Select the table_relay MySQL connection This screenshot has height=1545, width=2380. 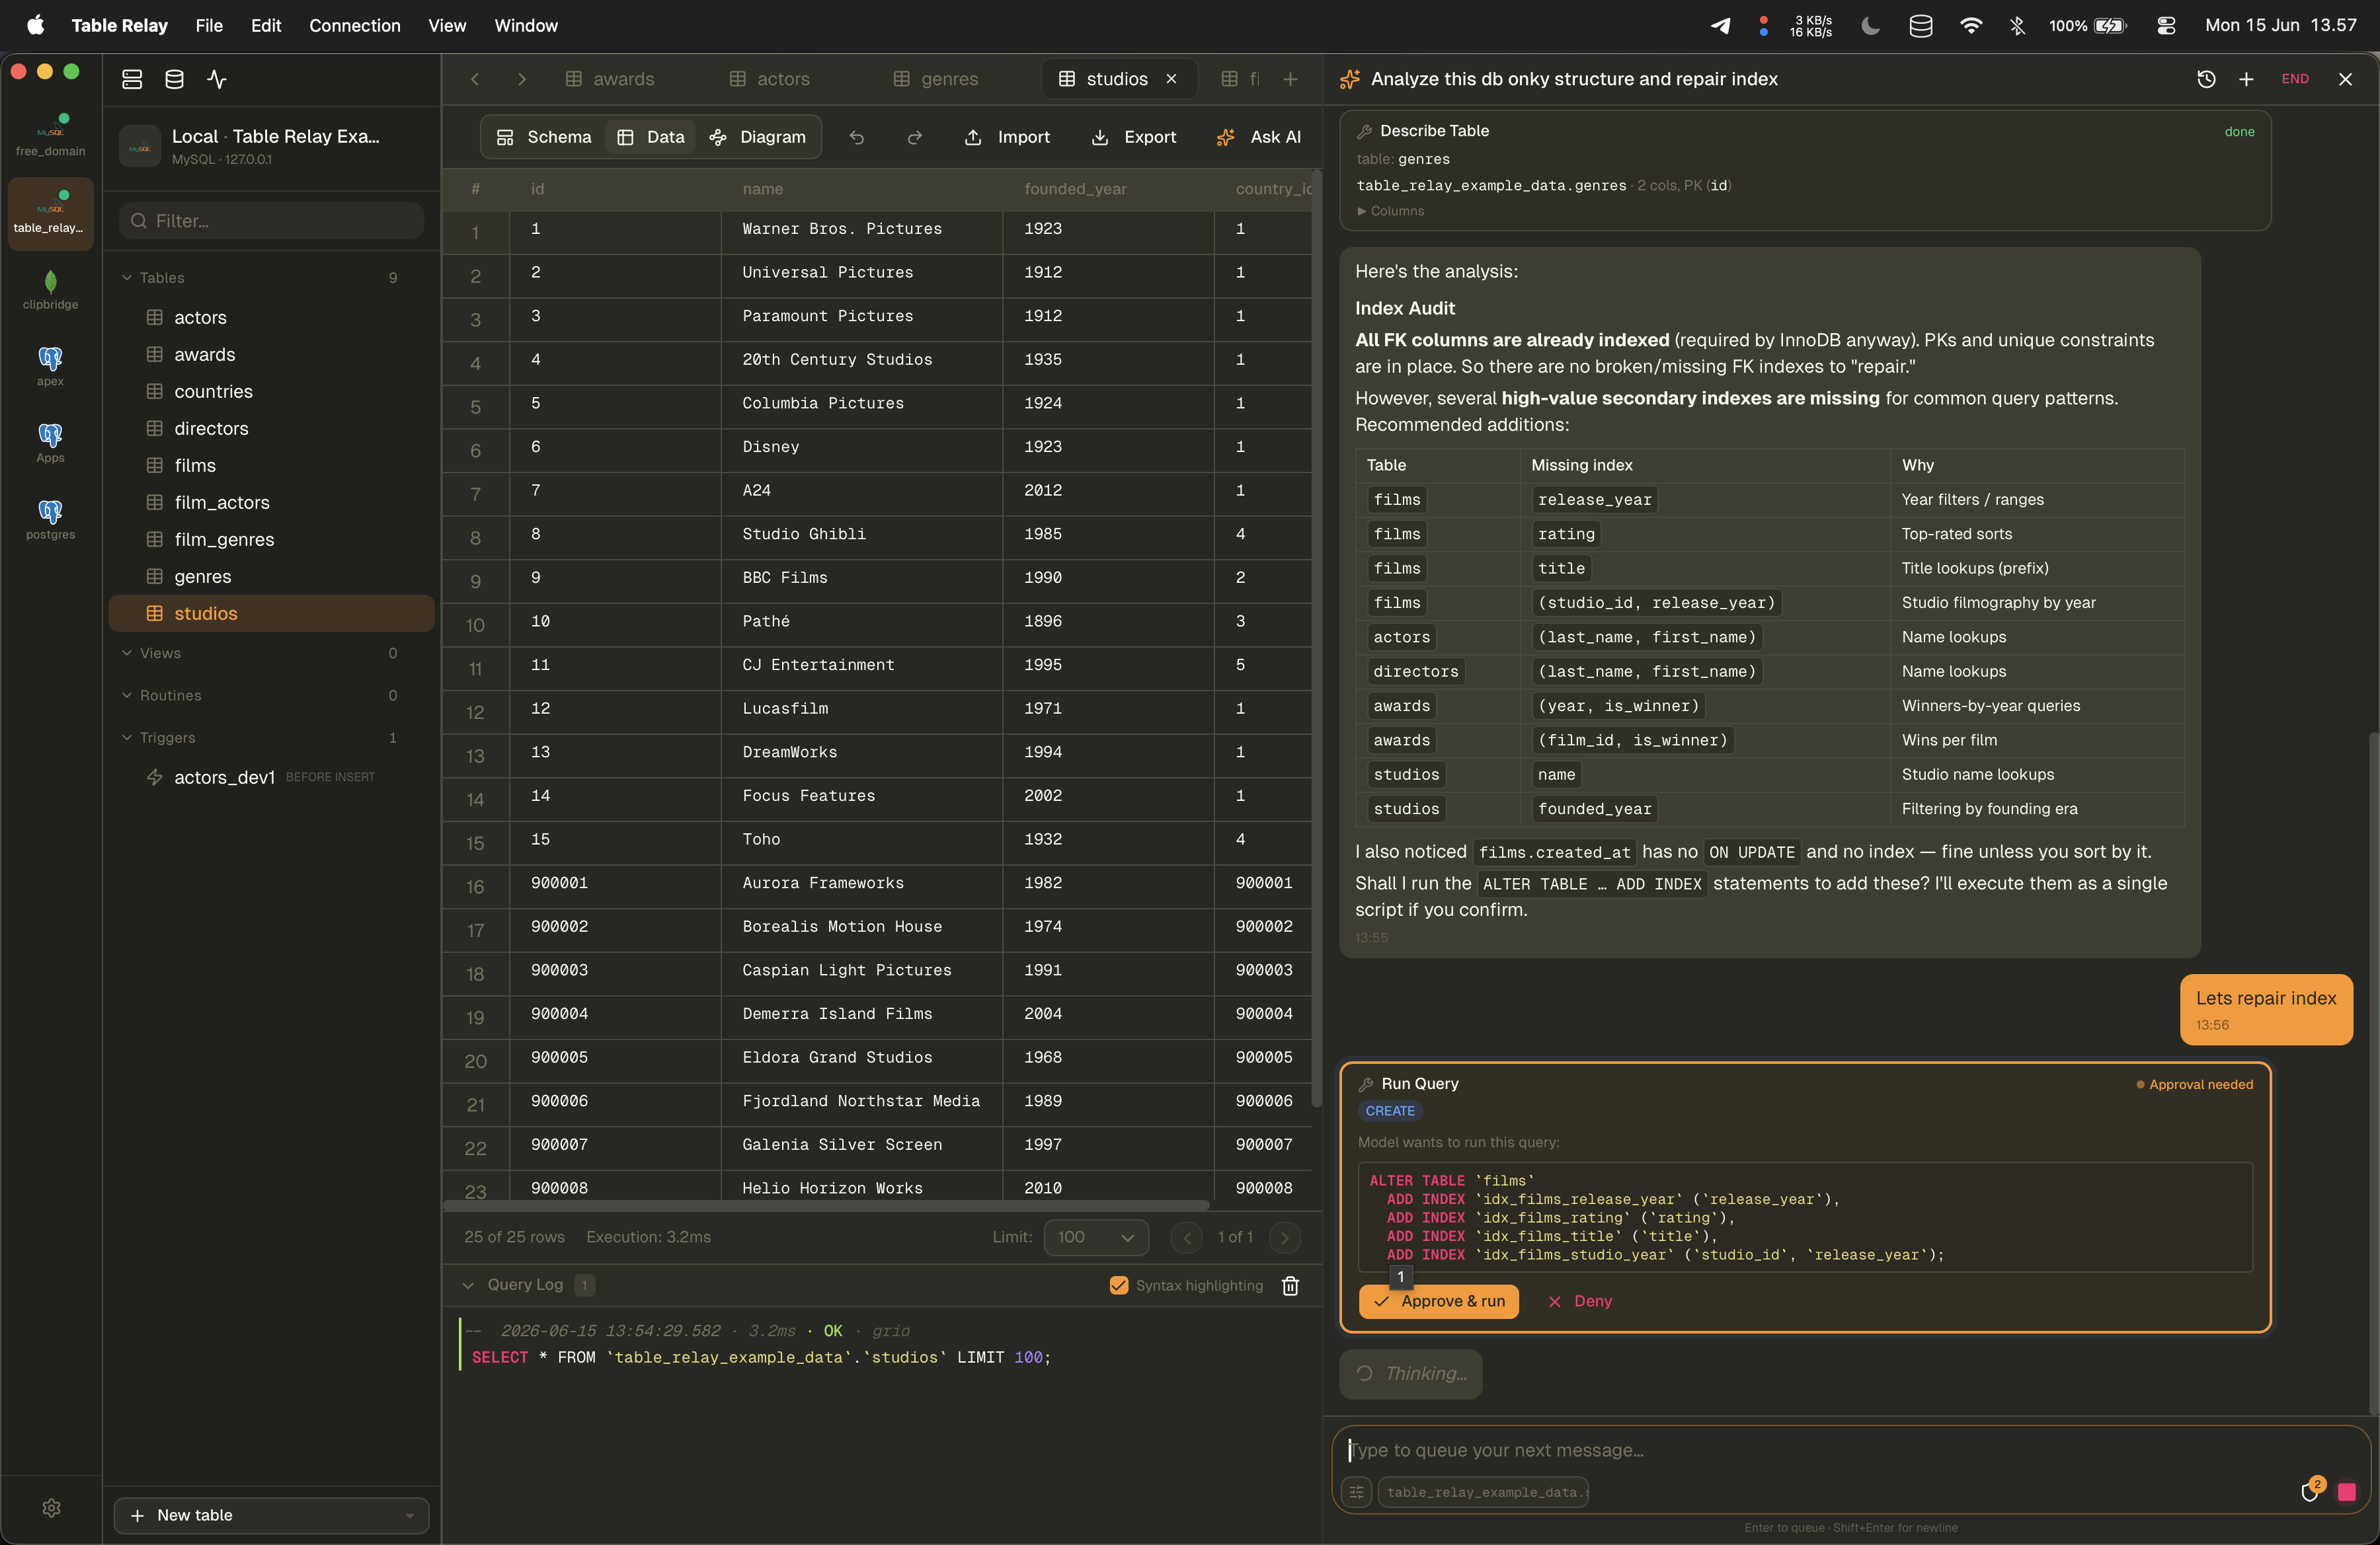50,213
